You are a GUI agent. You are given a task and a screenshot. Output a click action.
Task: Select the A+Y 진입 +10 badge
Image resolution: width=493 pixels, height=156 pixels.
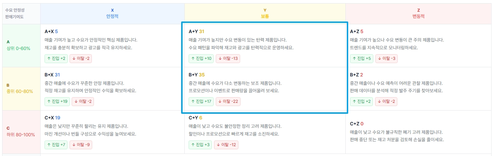(201, 58)
